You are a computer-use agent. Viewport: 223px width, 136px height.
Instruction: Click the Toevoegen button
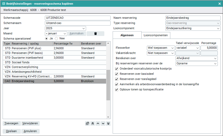pos(11,123)
